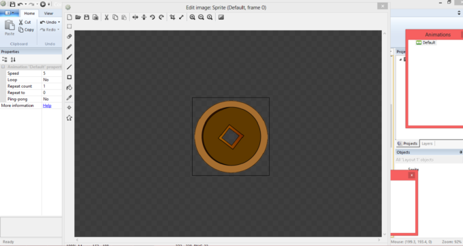This screenshot has height=246, width=463.
Task: Open the blue File menu button
Action: point(10,14)
